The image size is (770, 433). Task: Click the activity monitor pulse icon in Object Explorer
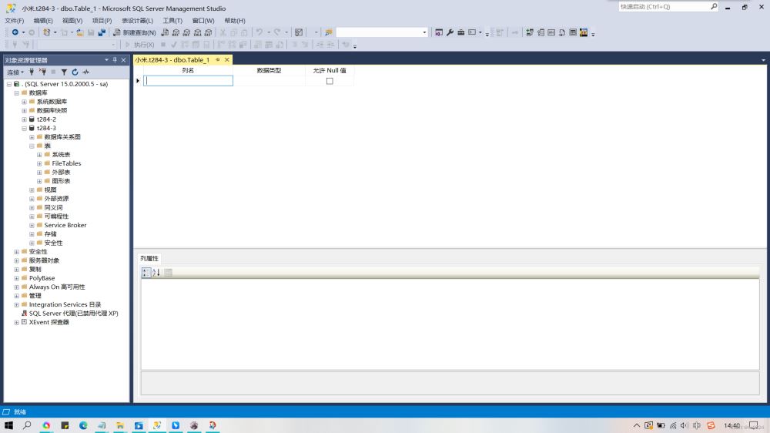coord(86,72)
